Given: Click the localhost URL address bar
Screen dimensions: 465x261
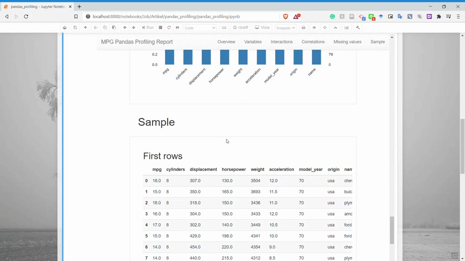Looking at the screenshot, I should 177,17.
